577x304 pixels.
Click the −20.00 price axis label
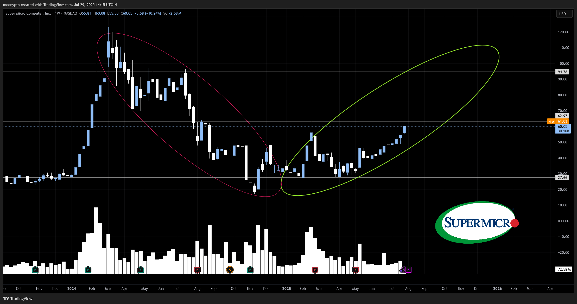563,252
